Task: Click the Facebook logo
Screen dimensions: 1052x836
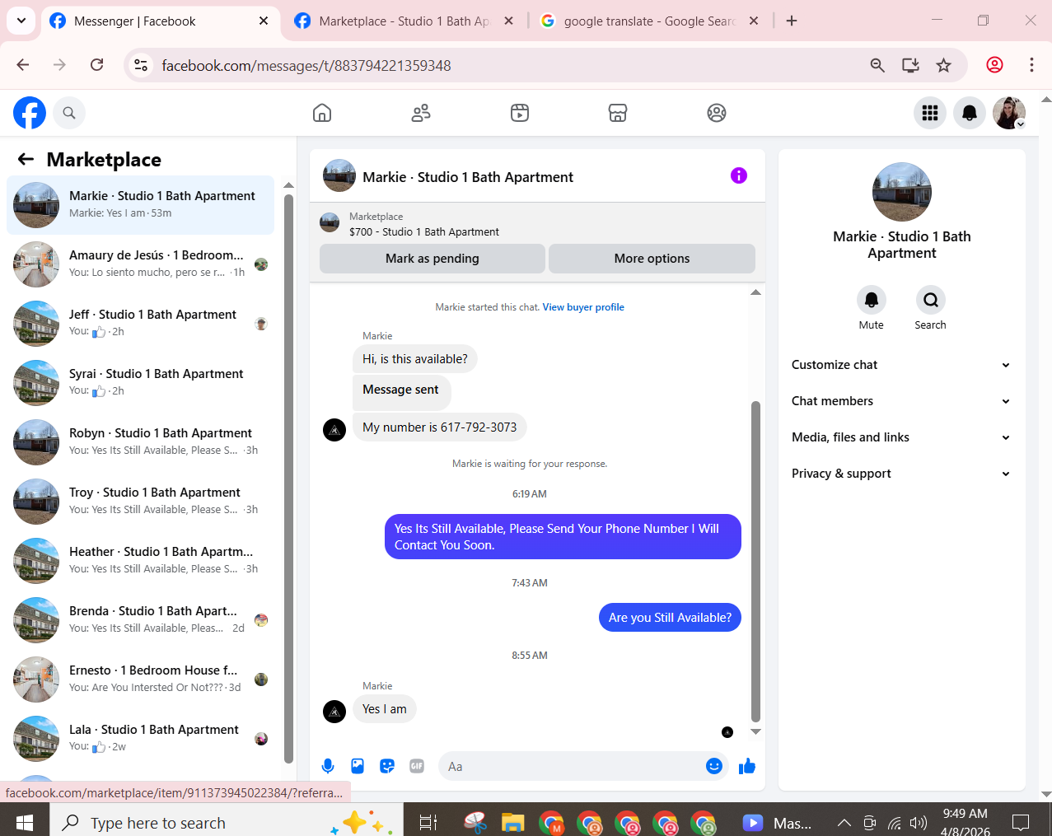Action: (30, 113)
